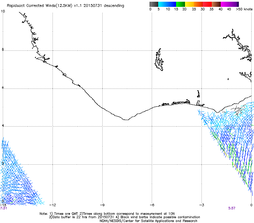This screenshot has width=254, height=223.
Task: Click the latitude label '4' on the left axis
Action: click(3, 125)
